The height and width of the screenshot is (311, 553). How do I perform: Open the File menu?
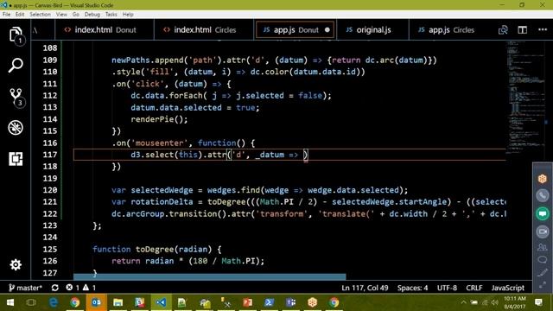coord(6,15)
